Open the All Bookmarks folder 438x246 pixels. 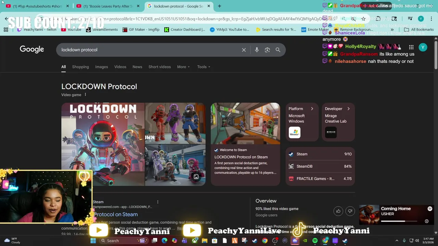pyautogui.click(x=419, y=30)
